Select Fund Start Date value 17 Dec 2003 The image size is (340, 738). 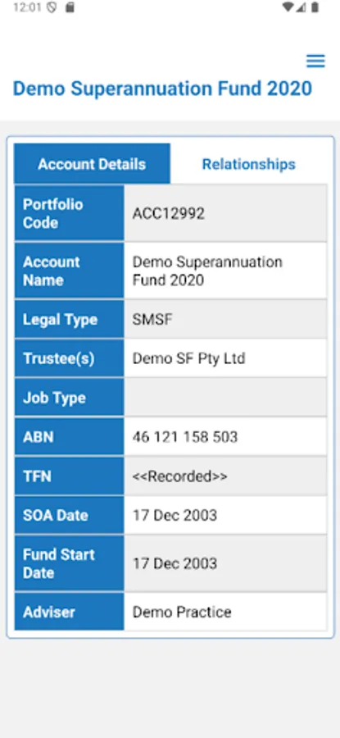coord(175,563)
